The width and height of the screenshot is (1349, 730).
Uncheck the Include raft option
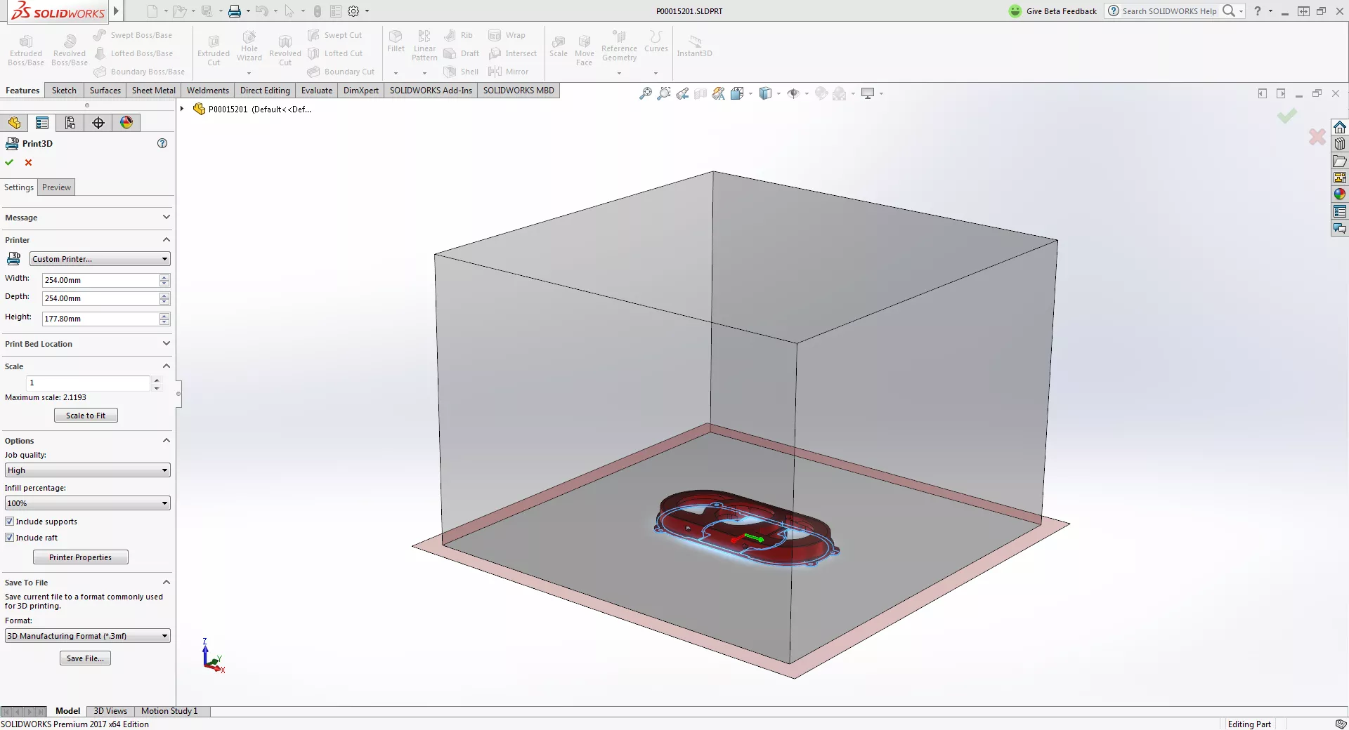(10, 538)
